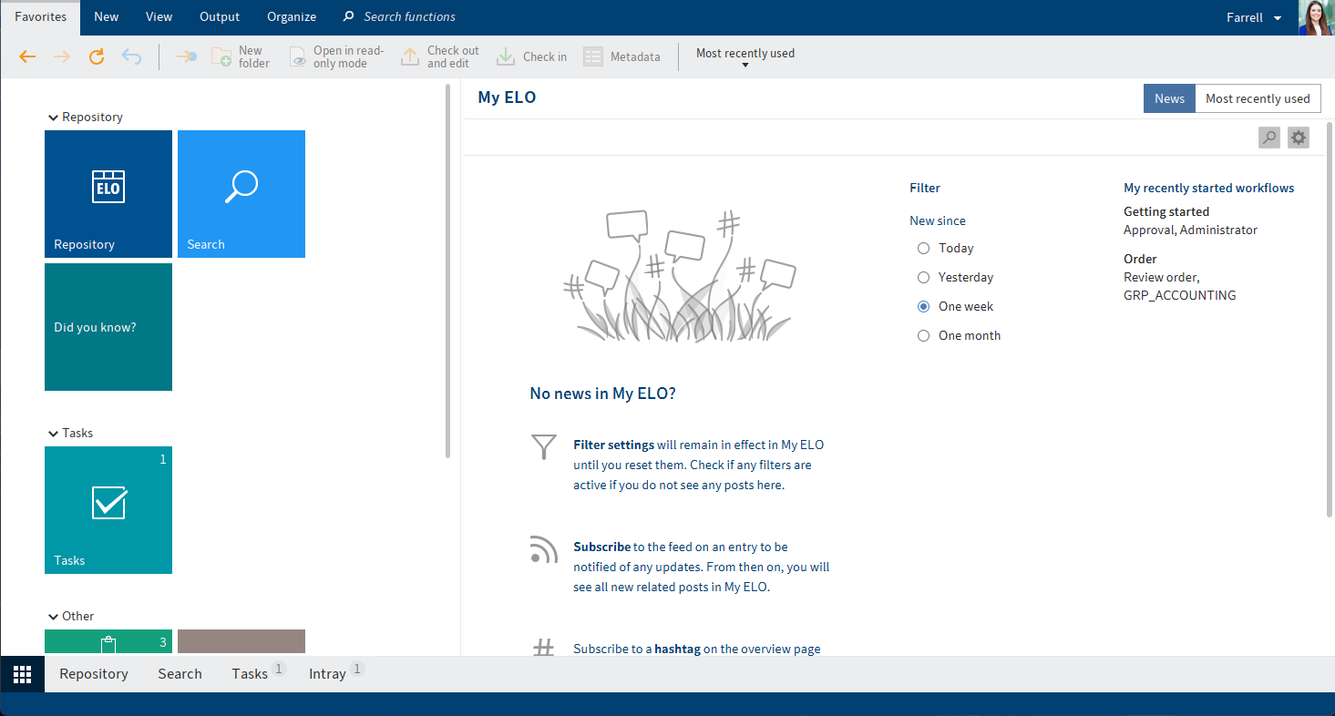This screenshot has width=1335, height=716.
Task: Open the Repository tile
Action: [108, 194]
